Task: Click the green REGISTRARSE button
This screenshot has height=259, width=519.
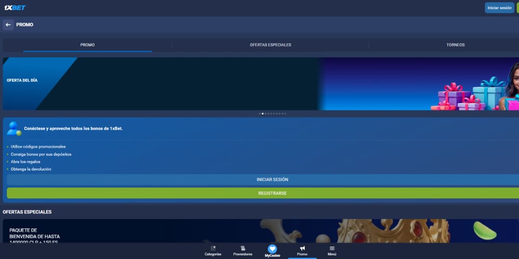Action: (272, 193)
